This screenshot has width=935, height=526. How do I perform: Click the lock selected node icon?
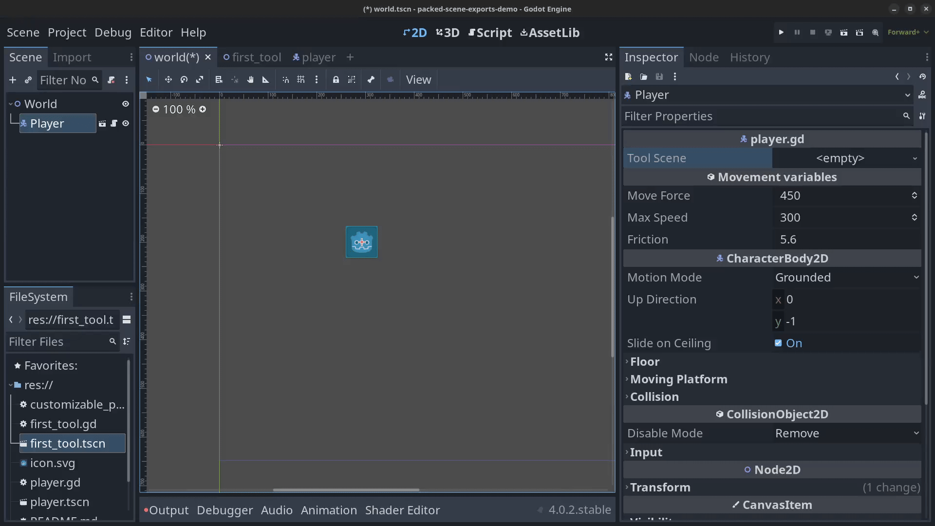coord(336,80)
